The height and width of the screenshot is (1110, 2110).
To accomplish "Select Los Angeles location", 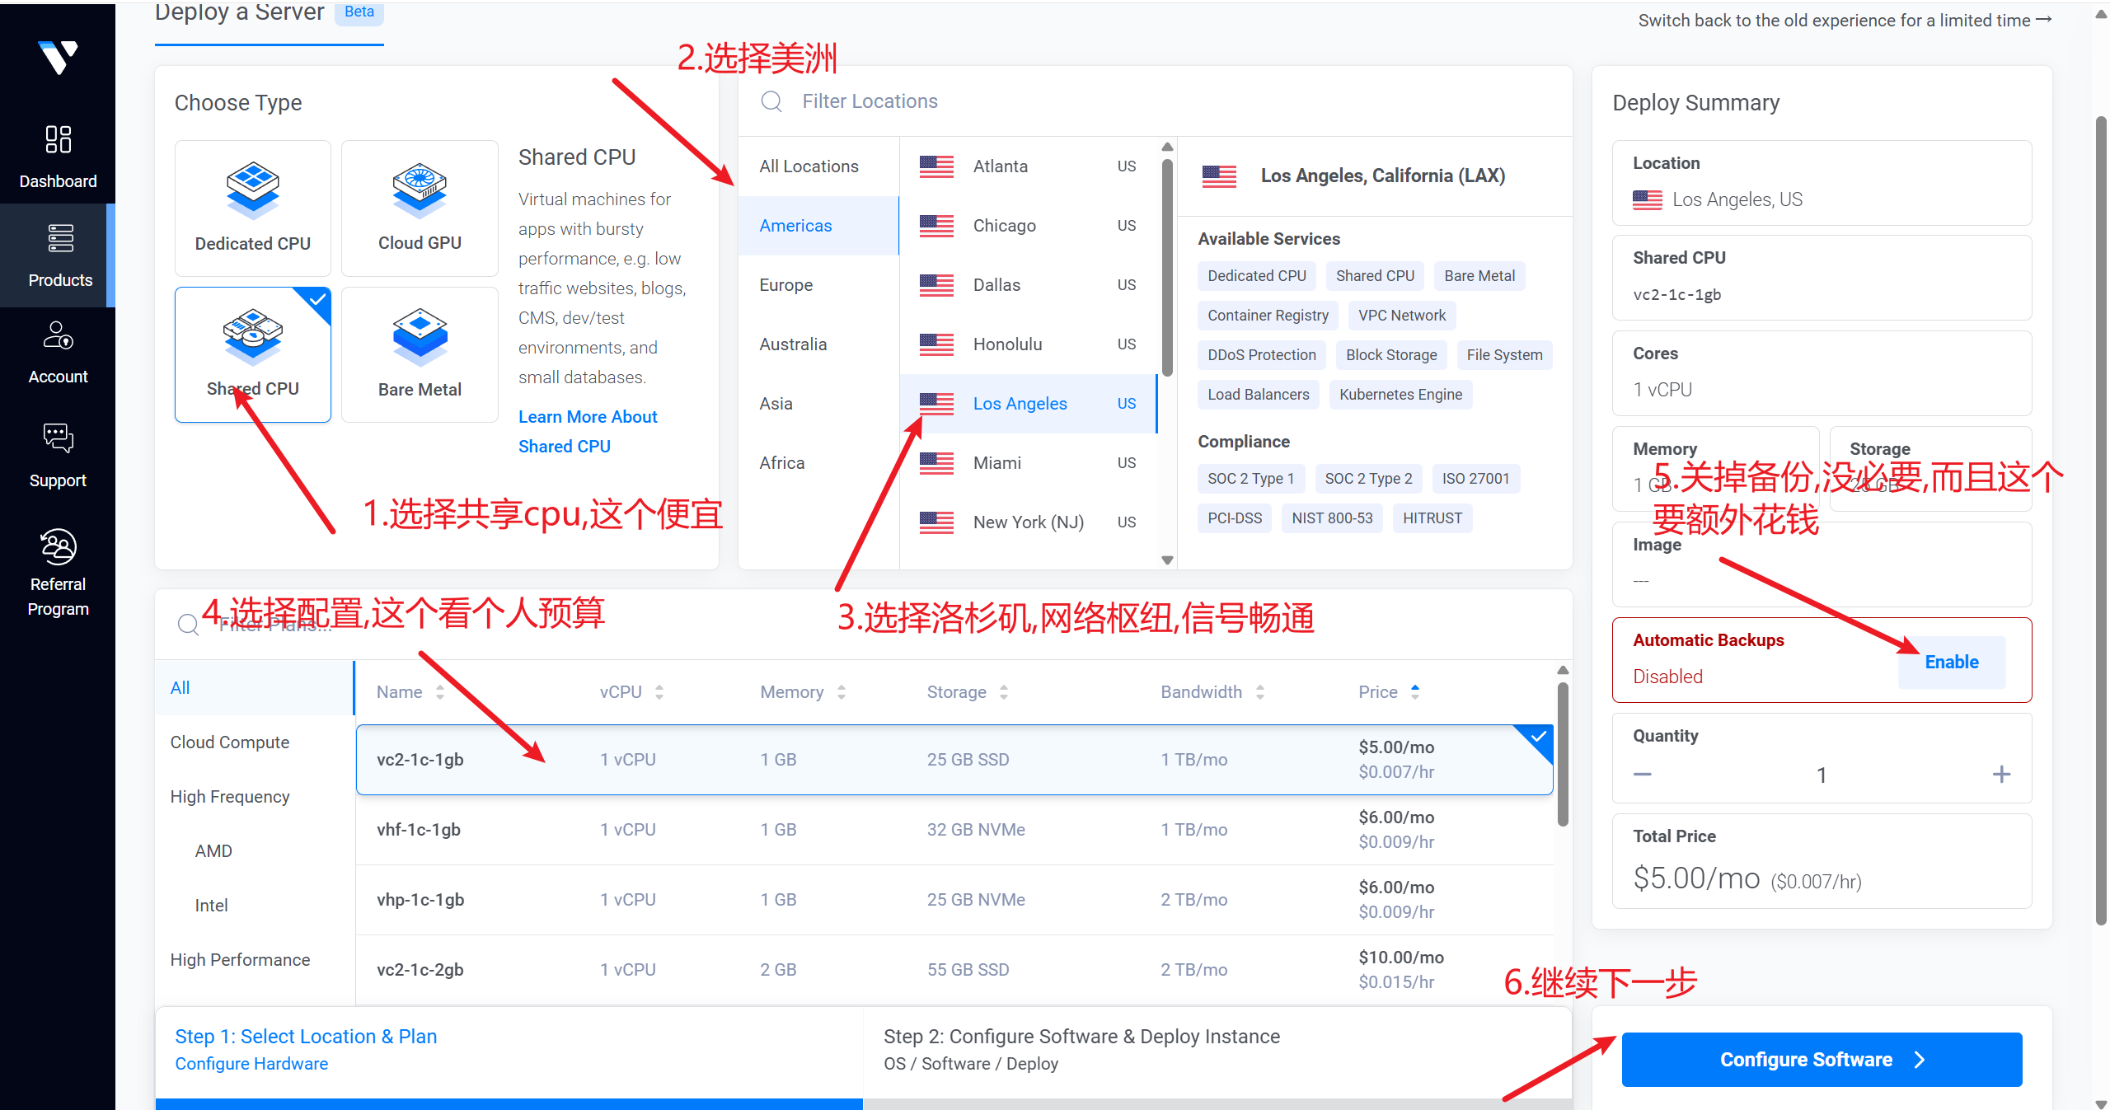I will tap(1029, 404).
